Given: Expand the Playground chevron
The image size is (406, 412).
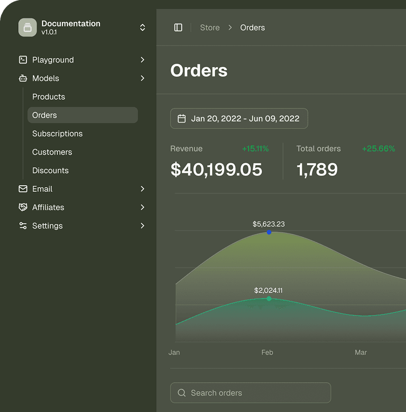Looking at the screenshot, I should coord(142,60).
